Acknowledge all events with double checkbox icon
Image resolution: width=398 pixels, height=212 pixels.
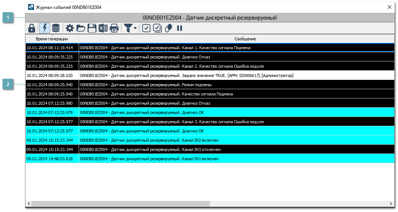tap(157, 28)
